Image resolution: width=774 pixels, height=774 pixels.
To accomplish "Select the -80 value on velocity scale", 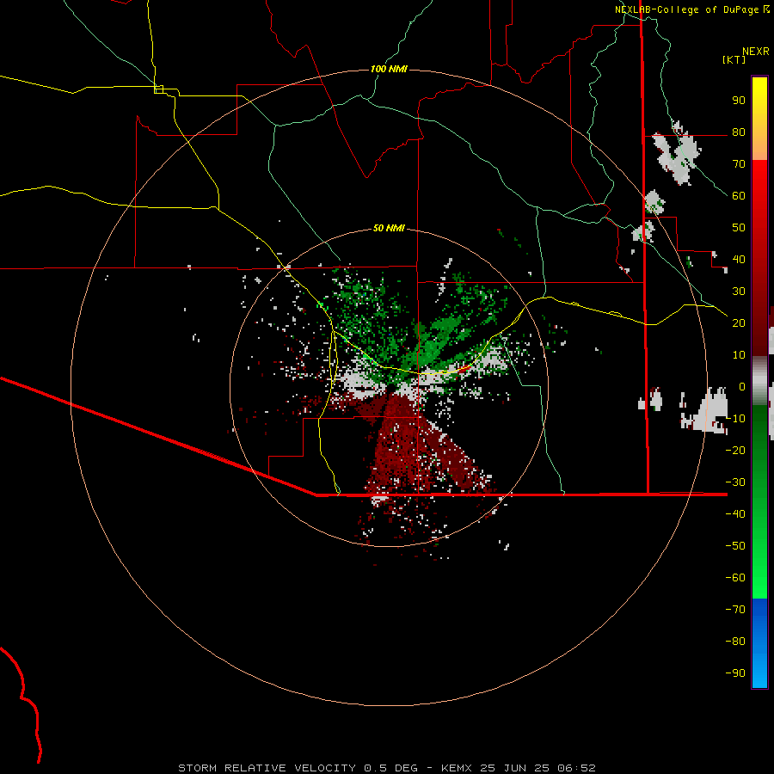I will (x=735, y=642).
